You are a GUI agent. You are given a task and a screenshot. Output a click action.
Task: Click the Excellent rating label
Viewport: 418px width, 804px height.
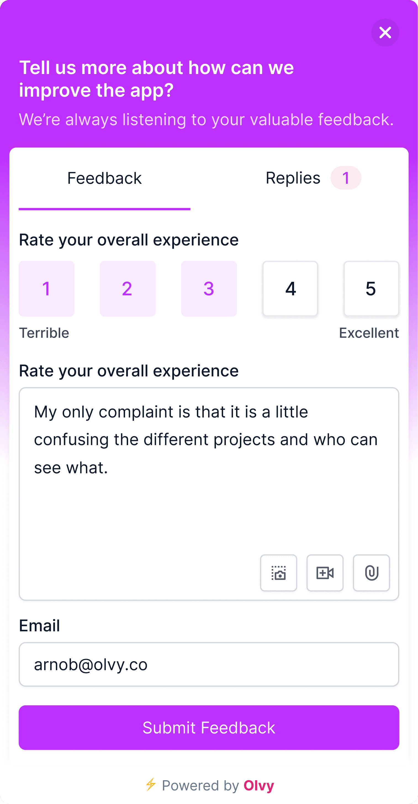[369, 333]
